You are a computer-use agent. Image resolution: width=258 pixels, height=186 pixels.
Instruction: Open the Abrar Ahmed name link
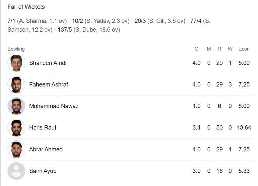[x=46, y=149]
